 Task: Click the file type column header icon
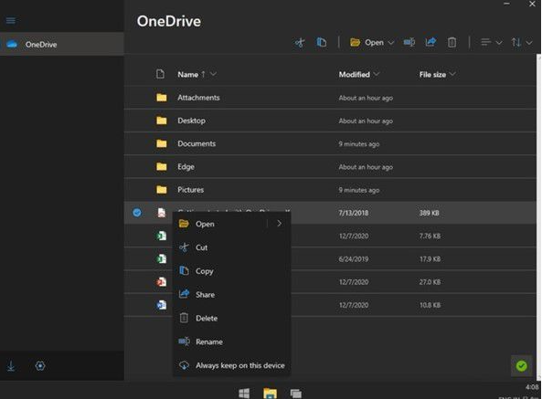(x=160, y=74)
